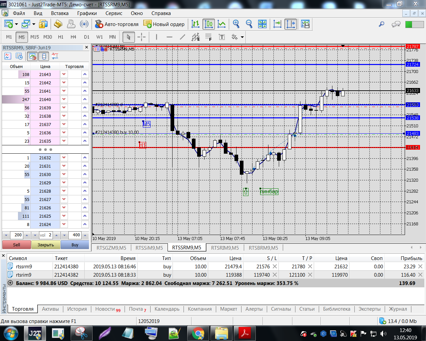
Task: Toggle Auto-trading (Авто-торговля) on
Action: pos(117,24)
